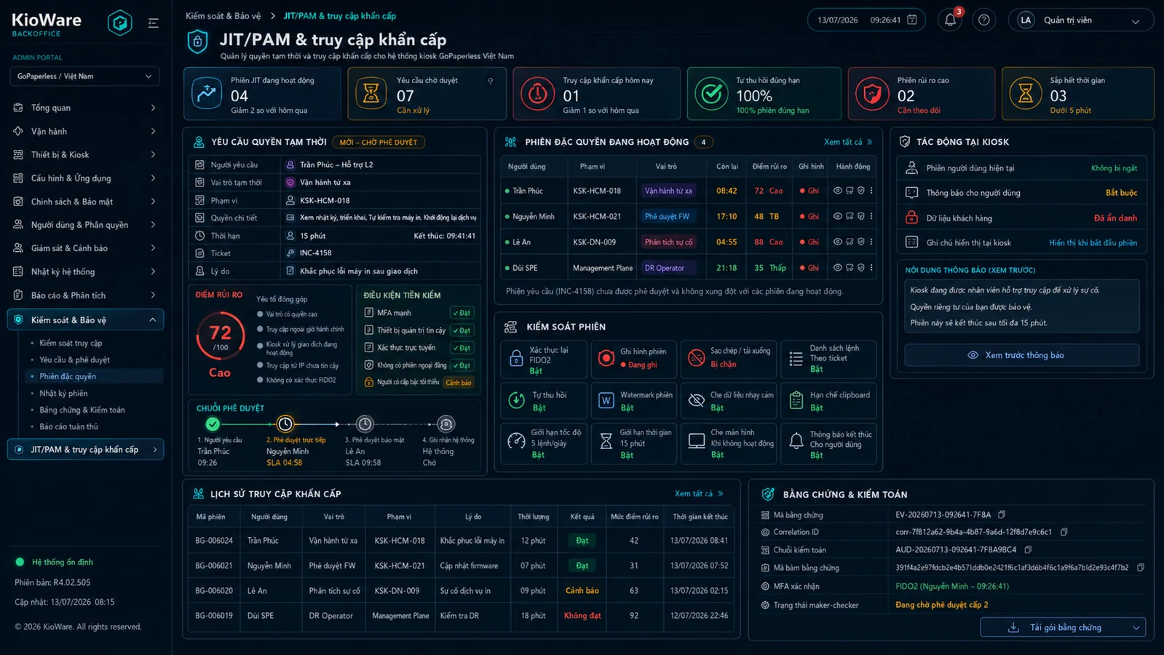Toggle the sidebar collapse hamburger icon
Image resolution: width=1164 pixels, height=655 pixels.
tap(153, 23)
